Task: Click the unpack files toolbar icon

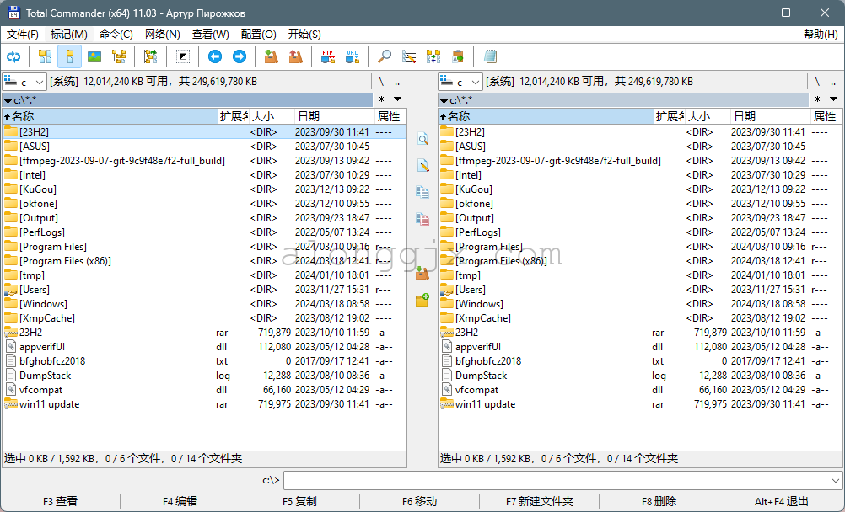Action: 296,56
